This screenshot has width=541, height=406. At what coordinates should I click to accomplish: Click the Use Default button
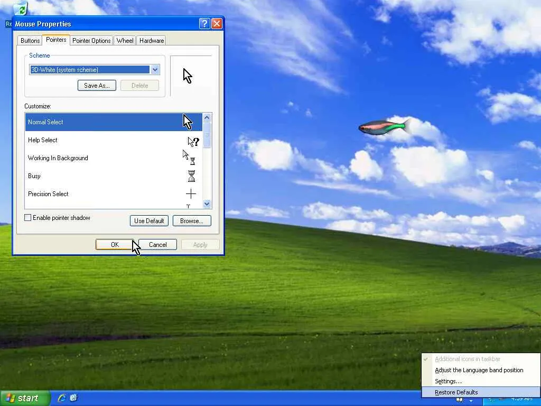tap(149, 220)
